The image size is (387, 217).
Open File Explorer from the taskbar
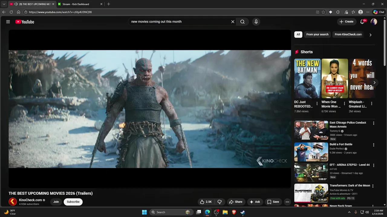(x=225, y=212)
